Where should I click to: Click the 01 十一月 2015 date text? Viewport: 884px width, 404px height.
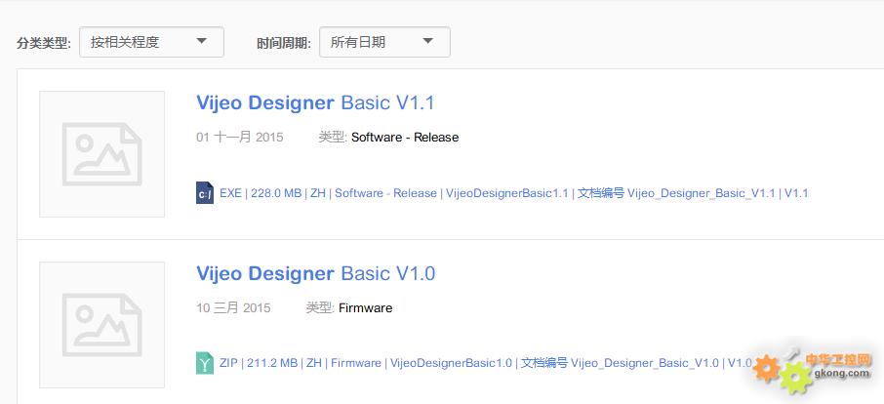click(x=240, y=138)
